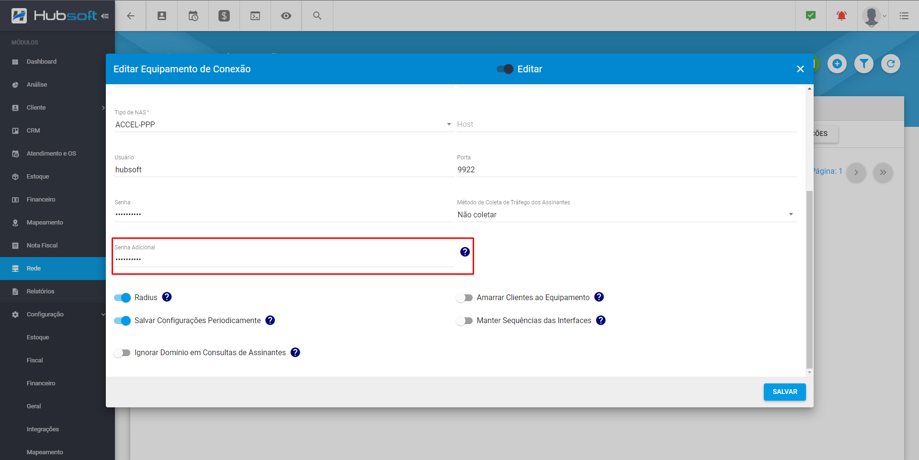Click help icon next to Ignorar Domínio em Consultas

point(295,352)
